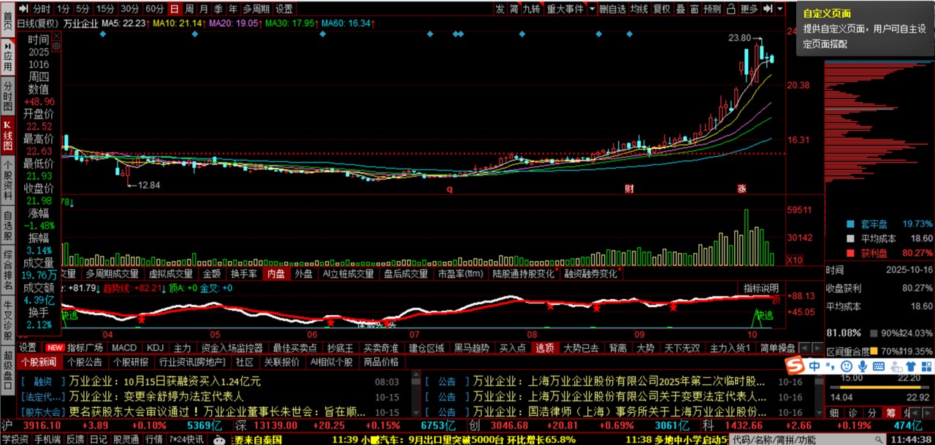The image size is (935, 445).
Task: Click the 简 icon in toolbar
Action: [x=514, y=9]
